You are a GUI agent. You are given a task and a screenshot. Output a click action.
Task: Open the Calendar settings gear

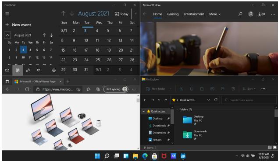click(54, 70)
